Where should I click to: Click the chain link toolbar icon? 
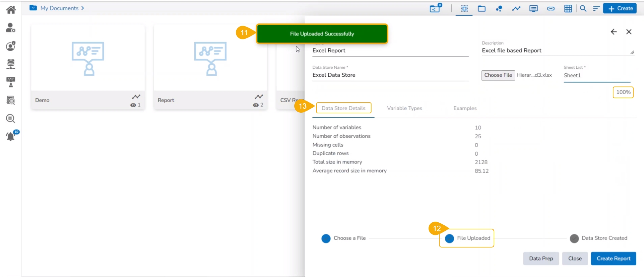tap(551, 9)
